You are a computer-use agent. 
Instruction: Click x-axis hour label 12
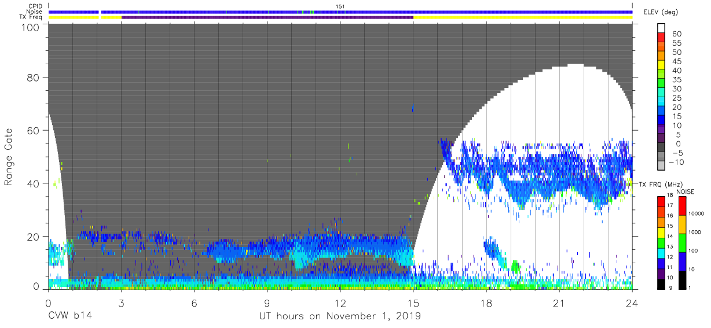(x=340, y=303)
